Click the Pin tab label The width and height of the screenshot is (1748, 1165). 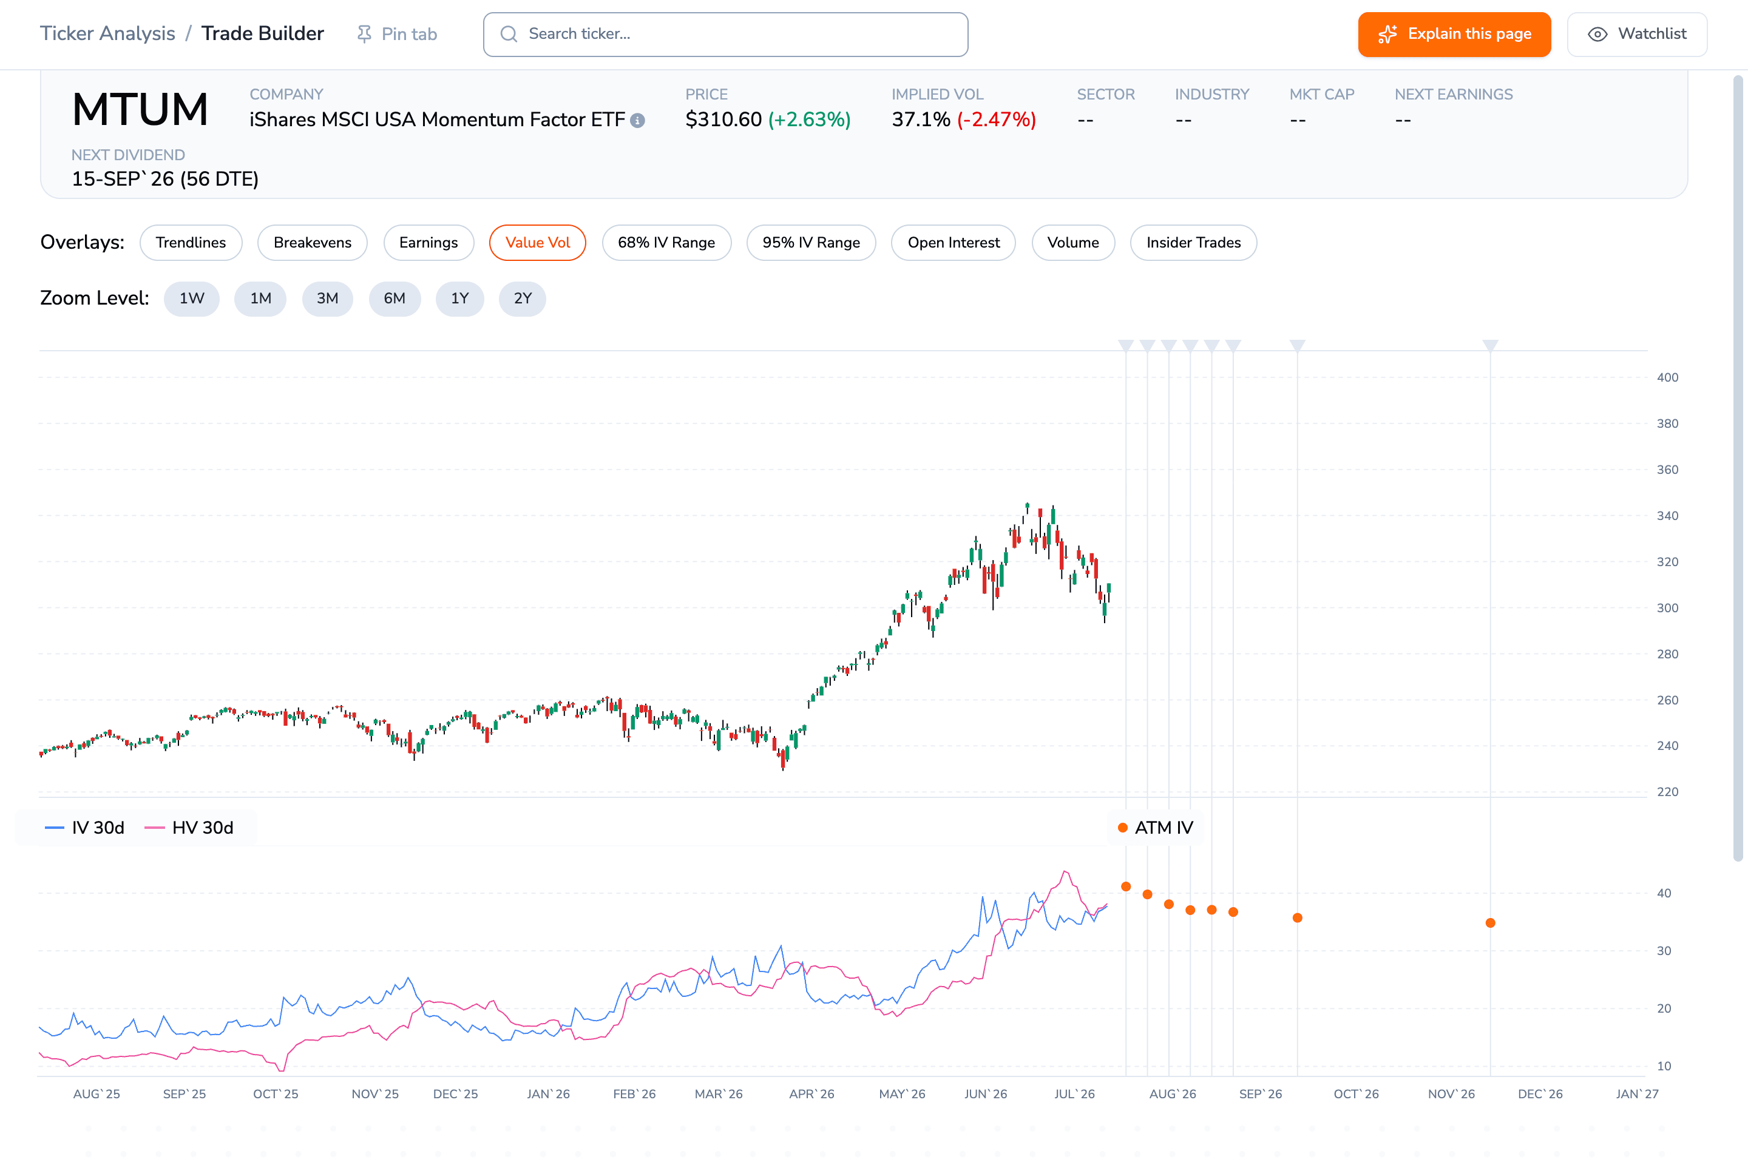coord(408,34)
